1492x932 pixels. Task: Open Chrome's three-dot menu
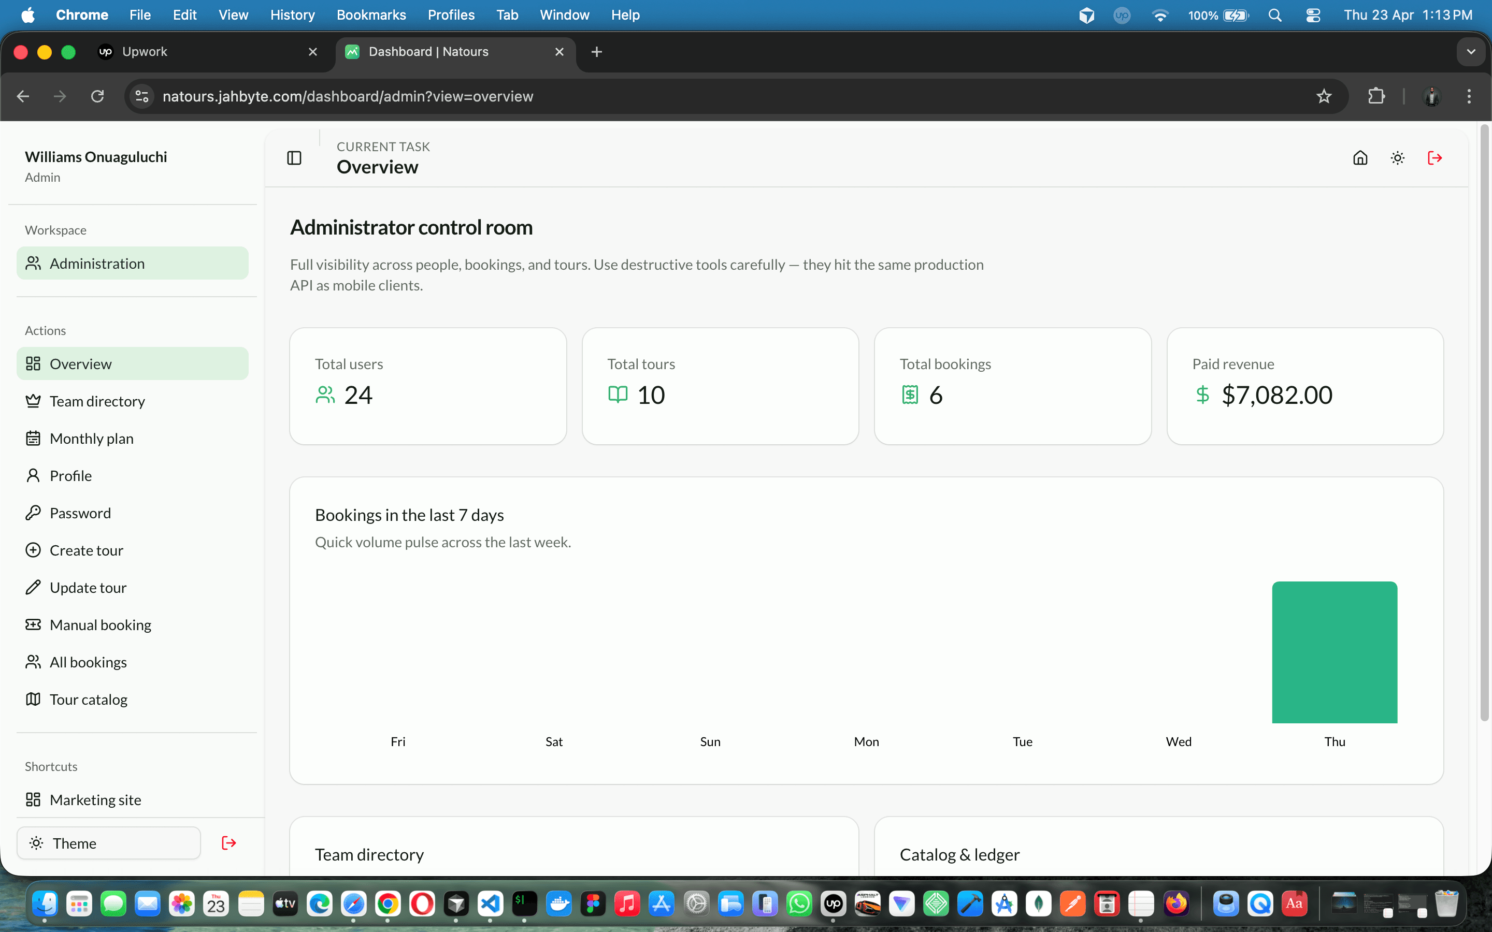tap(1470, 96)
